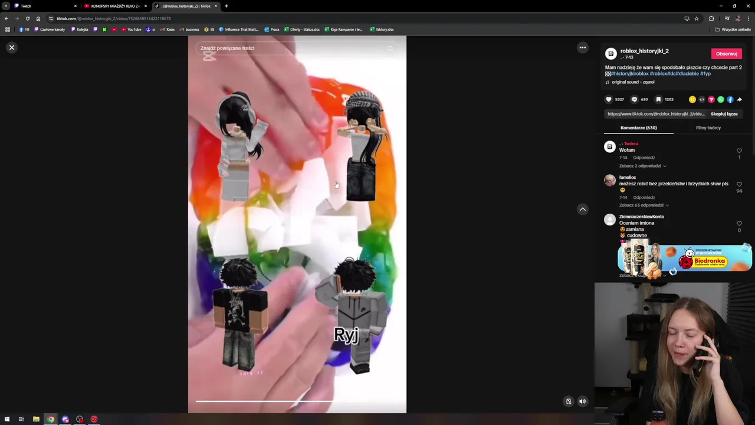
Task: Switch to Komentarze (630) tab
Action: (638, 127)
